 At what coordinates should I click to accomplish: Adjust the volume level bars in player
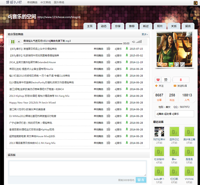(x=139, y=41)
